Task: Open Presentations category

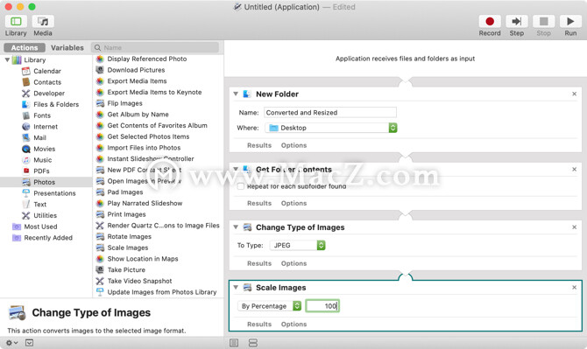Action: [54, 193]
